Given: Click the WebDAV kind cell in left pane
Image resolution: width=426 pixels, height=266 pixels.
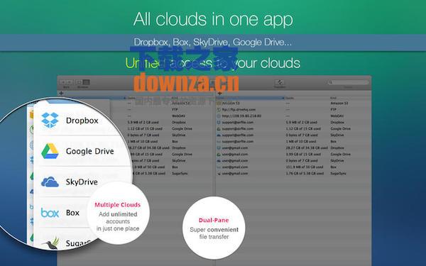Looking at the screenshot, I should [178, 116].
